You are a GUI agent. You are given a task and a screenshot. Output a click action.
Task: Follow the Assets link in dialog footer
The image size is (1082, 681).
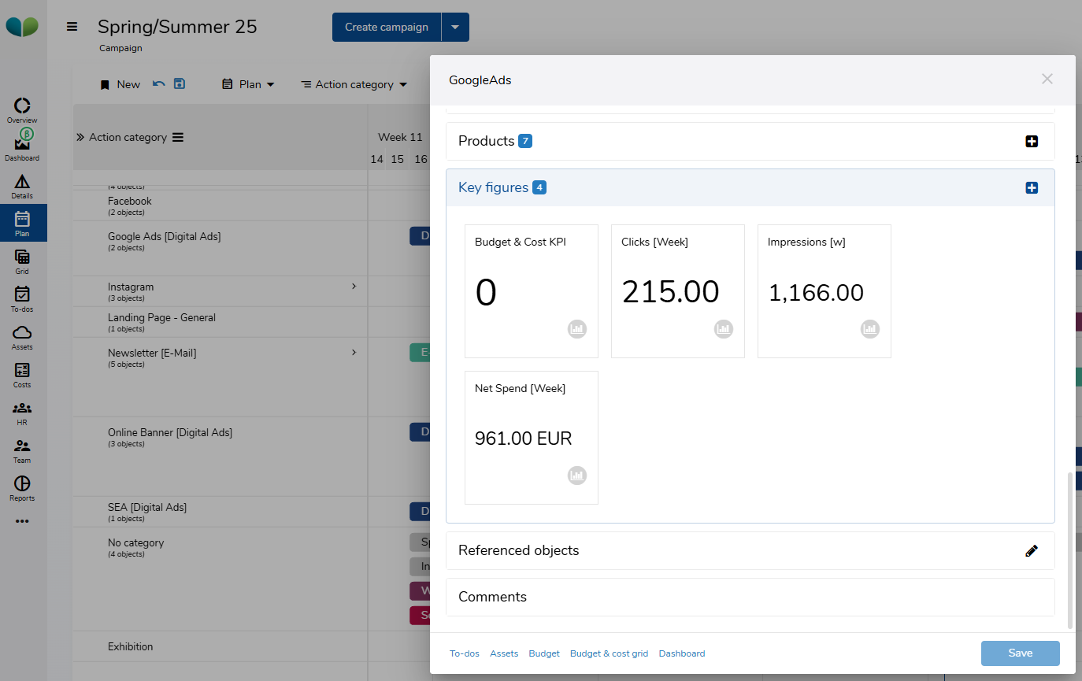[504, 653]
